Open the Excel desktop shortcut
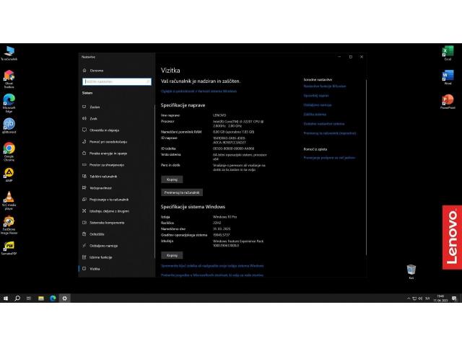 coord(448,53)
